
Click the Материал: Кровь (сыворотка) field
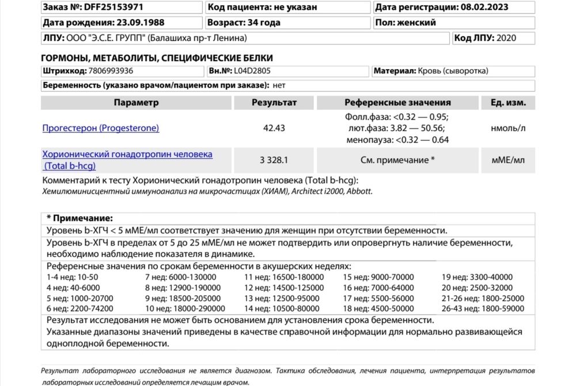pyautogui.click(x=453, y=71)
